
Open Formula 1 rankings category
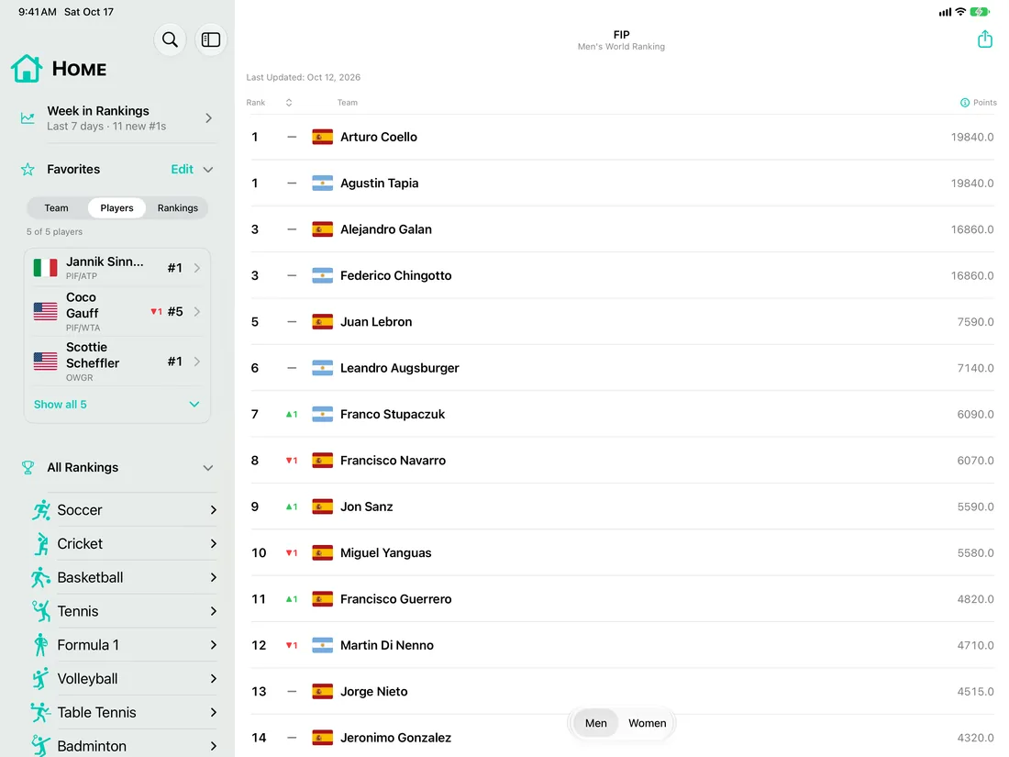pos(124,645)
